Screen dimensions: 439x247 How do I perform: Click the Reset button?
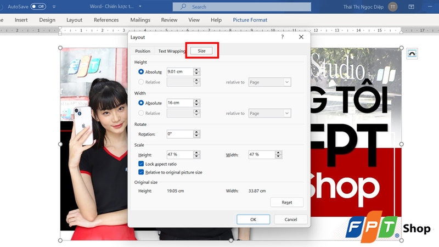(286, 202)
